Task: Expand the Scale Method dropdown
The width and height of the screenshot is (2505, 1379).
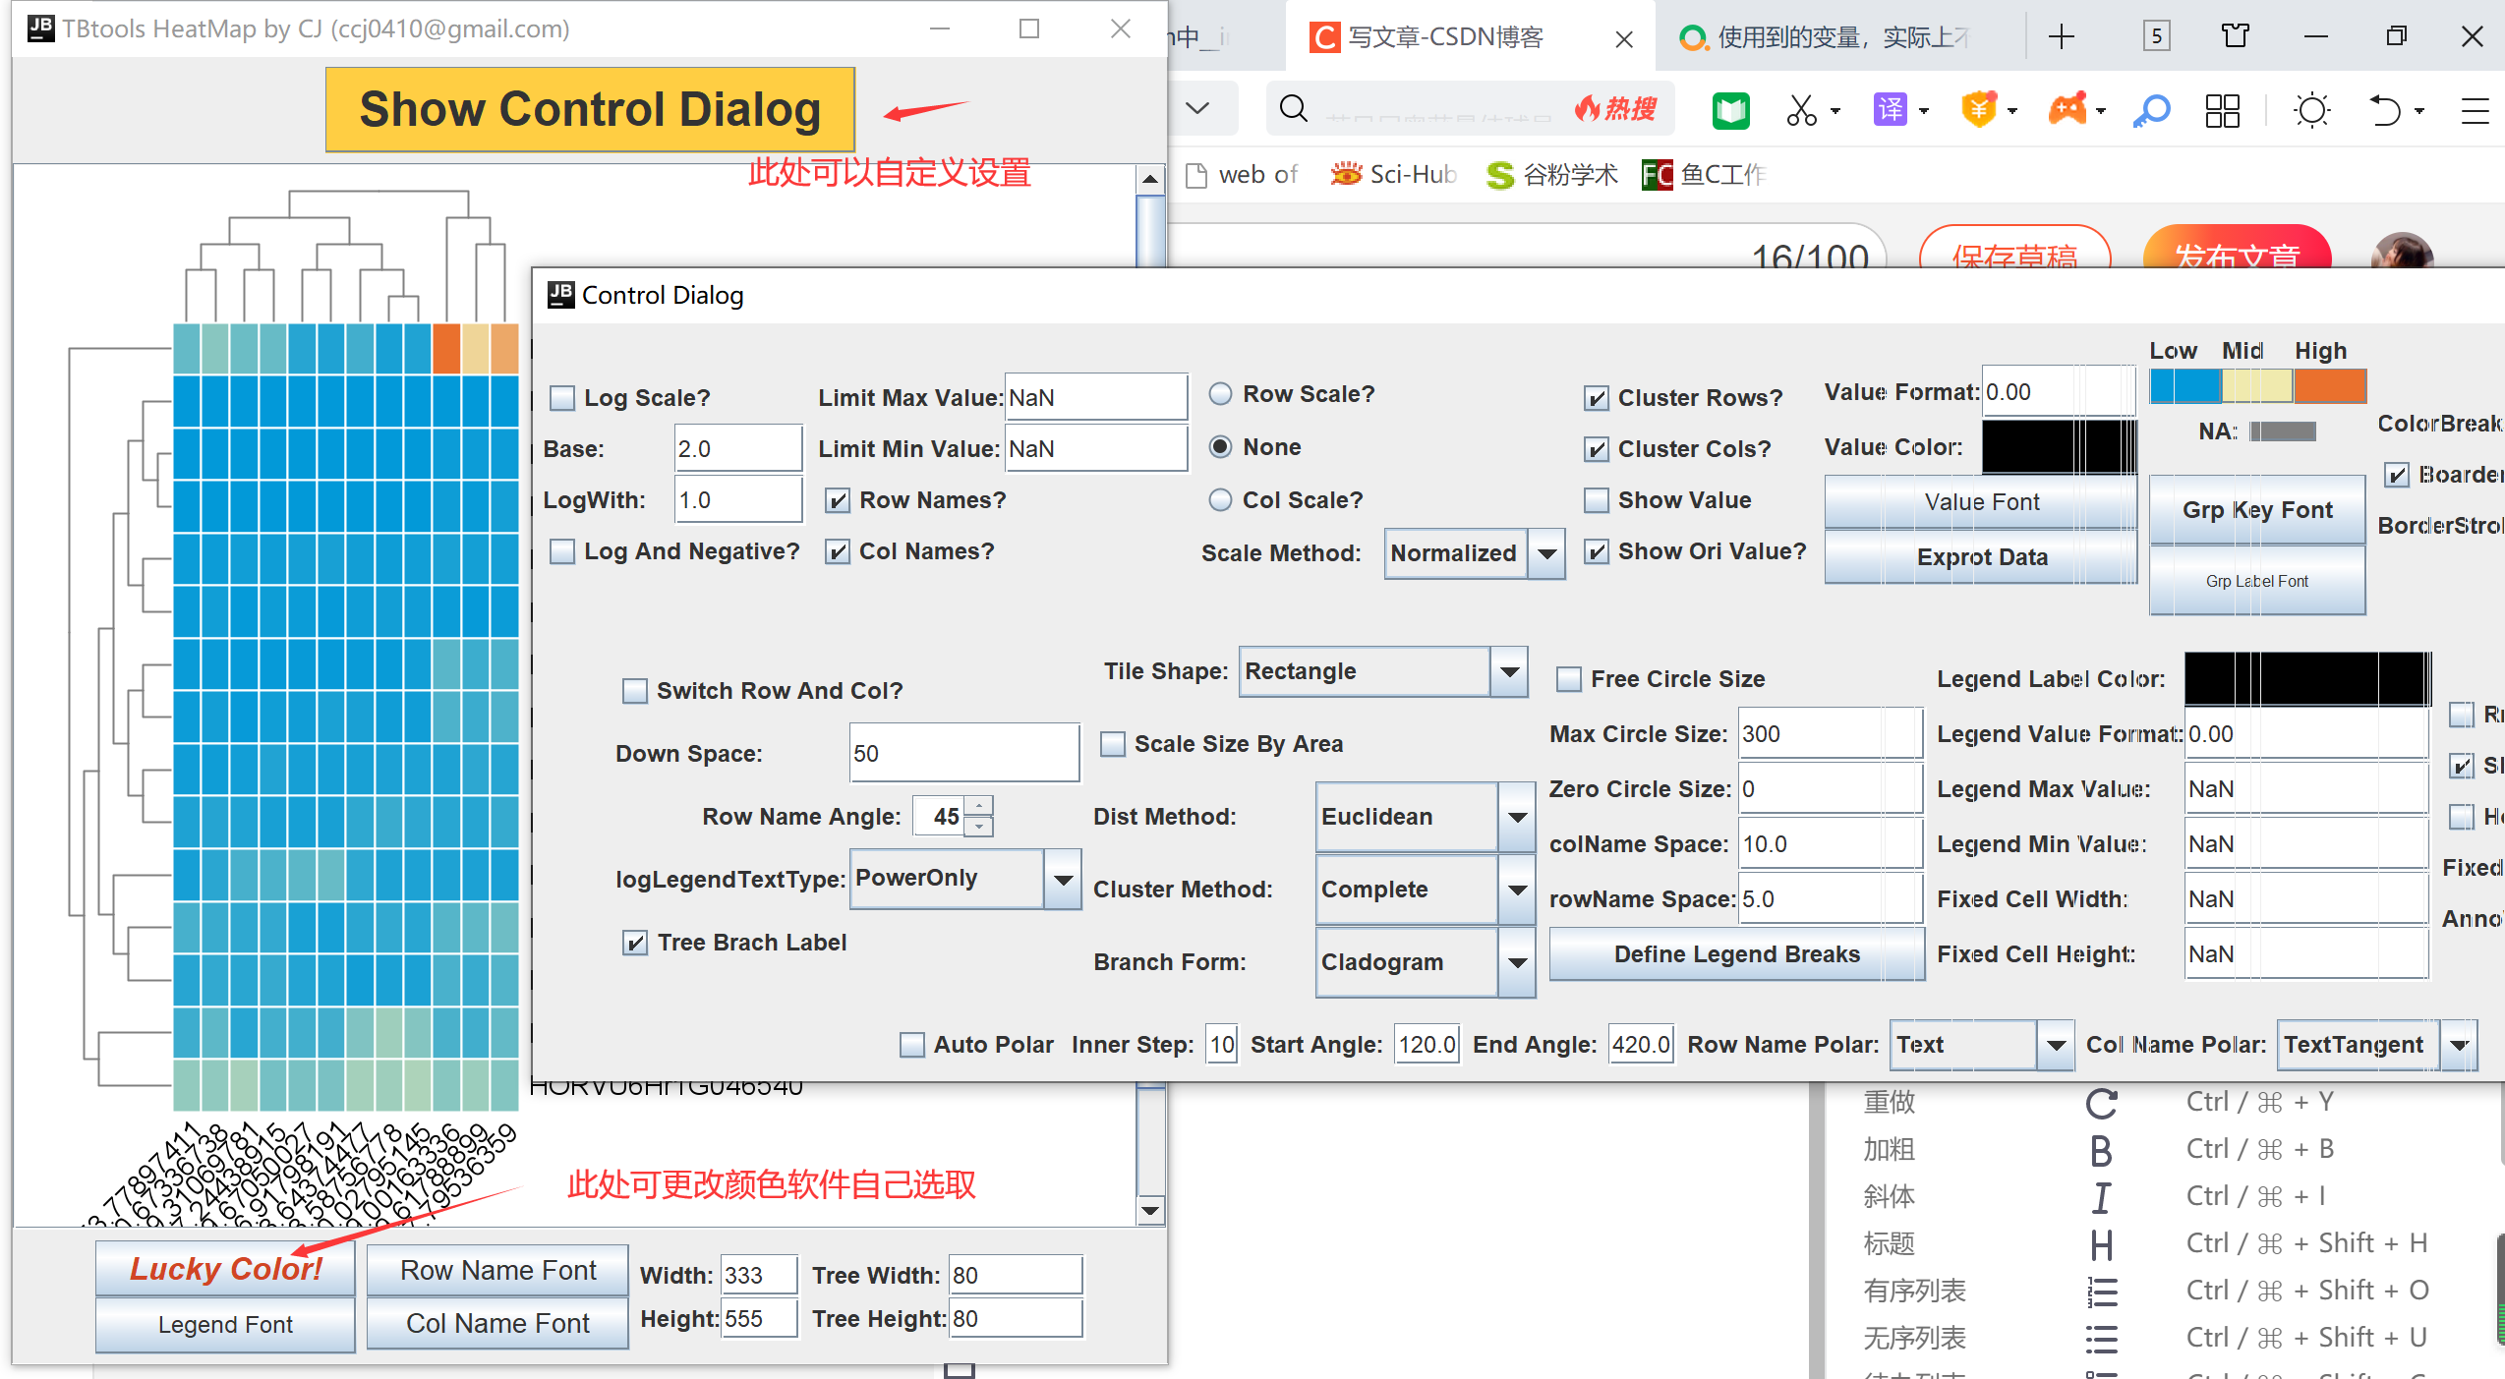Action: [x=1546, y=553]
